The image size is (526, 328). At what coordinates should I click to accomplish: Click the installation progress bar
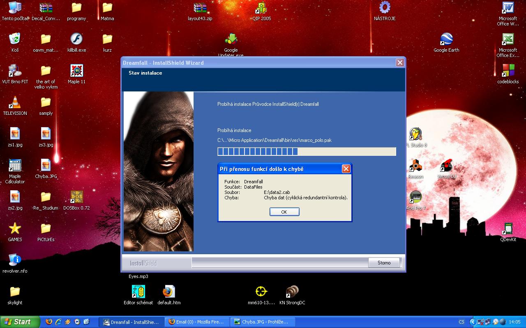point(307,152)
